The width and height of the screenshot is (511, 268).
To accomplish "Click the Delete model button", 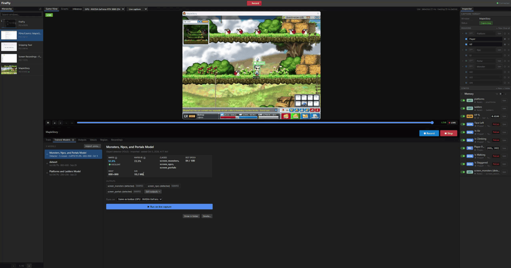I will pos(207,216).
